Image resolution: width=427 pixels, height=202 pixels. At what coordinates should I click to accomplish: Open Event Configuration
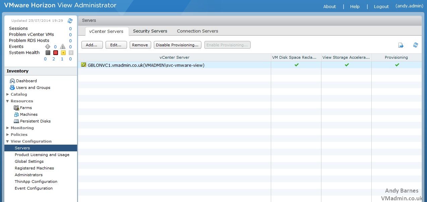(34, 188)
